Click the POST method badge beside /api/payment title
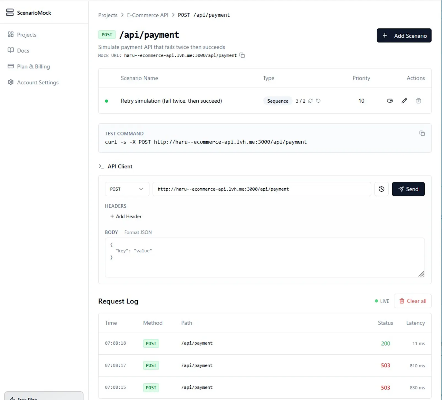442x400 pixels. coord(107,35)
